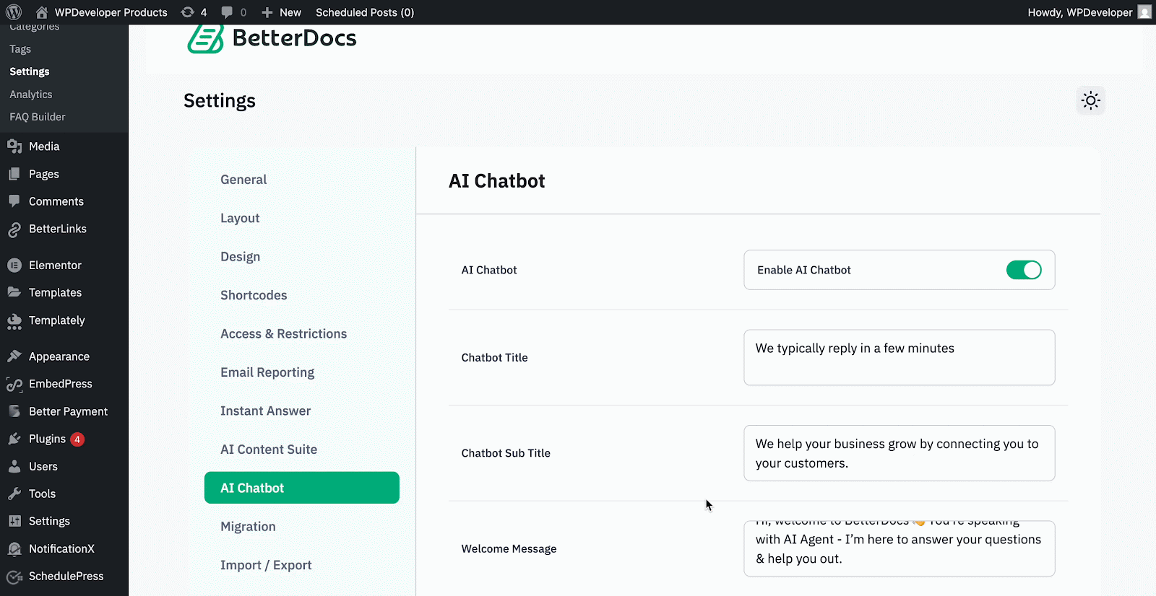Toggle the light/dark mode sun icon
Image resolution: width=1156 pixels, height=596 pixels.
click(1090, 100)
